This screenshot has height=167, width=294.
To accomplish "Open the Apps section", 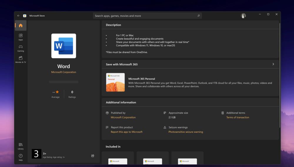I will click(x=21, y=37).
